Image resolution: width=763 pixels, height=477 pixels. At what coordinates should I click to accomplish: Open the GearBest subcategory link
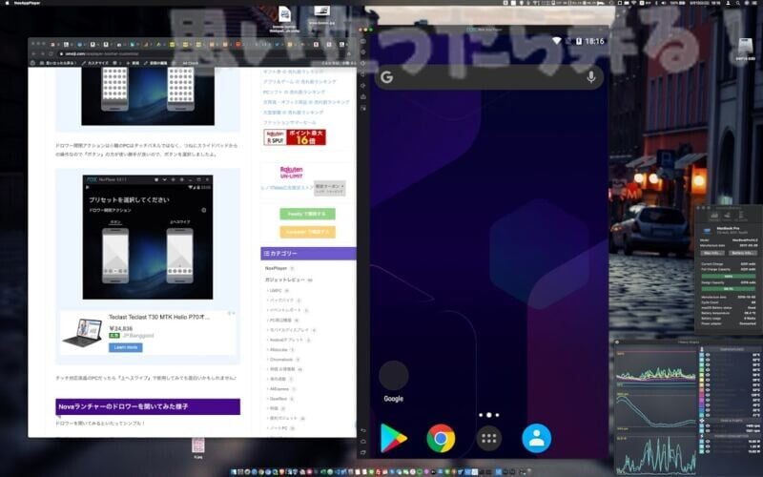pyautogui.click(x=278, y=399)
